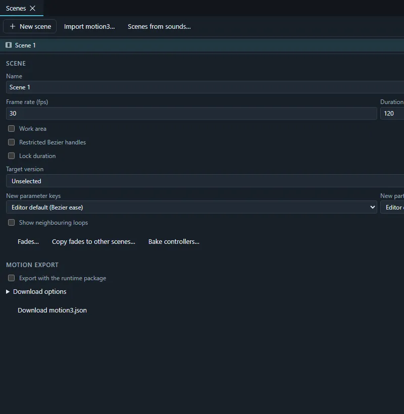Viewport: 404px width, 414px height.
Task: Open Import motion3... dialog
Action: (x=89, y=26)
